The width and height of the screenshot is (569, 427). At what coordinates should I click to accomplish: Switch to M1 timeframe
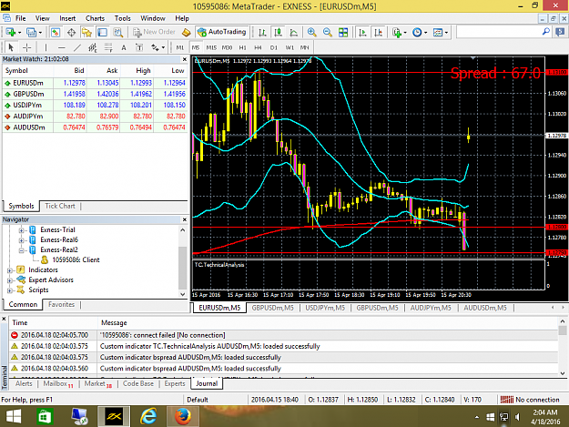coord(179,47)
